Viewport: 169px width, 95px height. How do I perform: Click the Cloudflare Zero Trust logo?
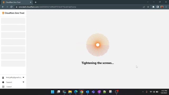point(13,13)
